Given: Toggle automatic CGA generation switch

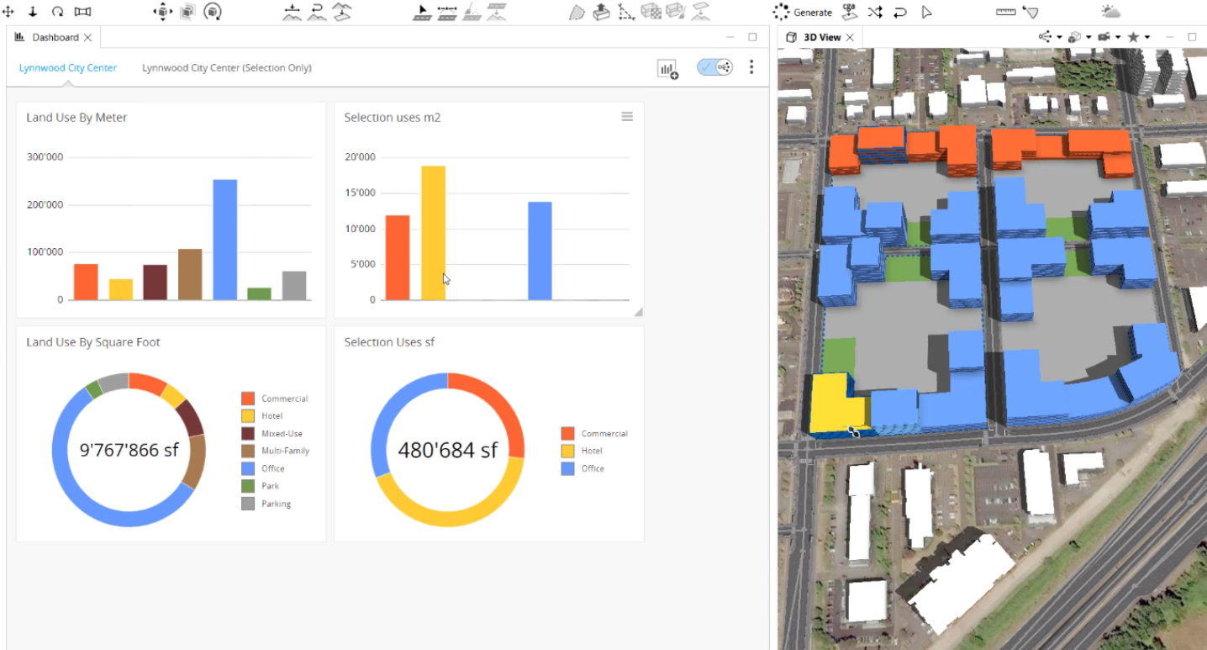Looking at the screenshot, I should [x=714, y=66].
